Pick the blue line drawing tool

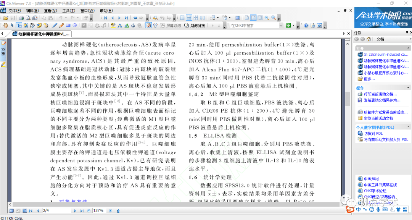(55, 26)
